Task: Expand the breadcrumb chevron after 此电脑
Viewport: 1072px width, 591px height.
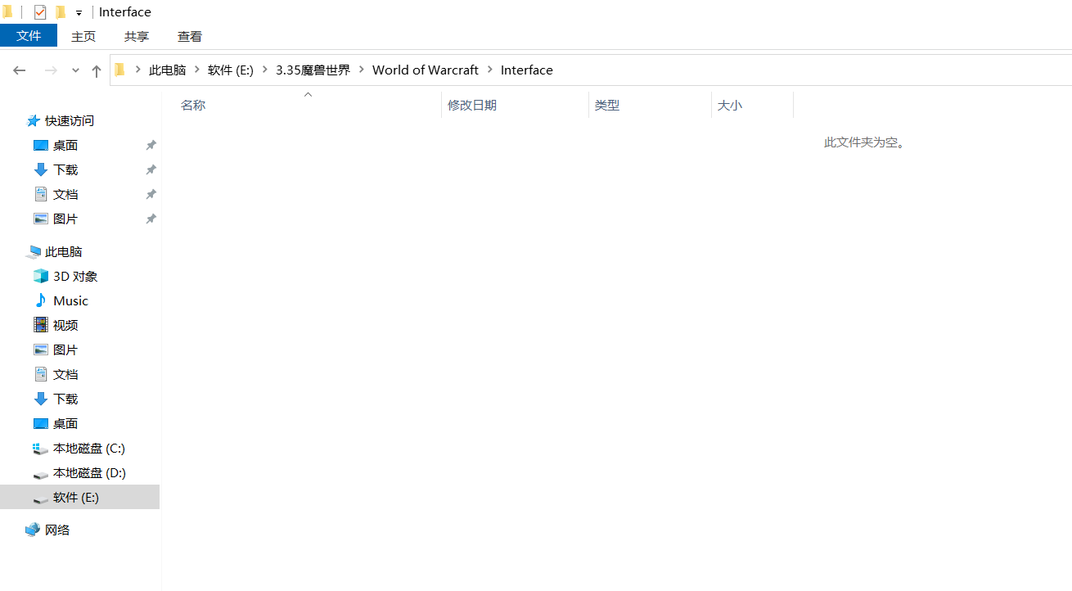Action: (198, 70)
